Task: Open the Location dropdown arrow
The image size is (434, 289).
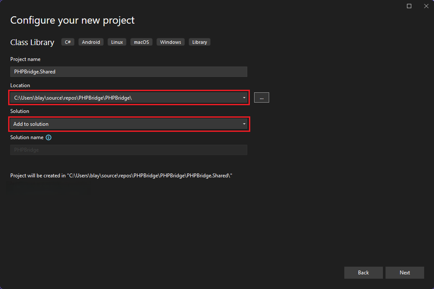Action: tap(244, 98)
